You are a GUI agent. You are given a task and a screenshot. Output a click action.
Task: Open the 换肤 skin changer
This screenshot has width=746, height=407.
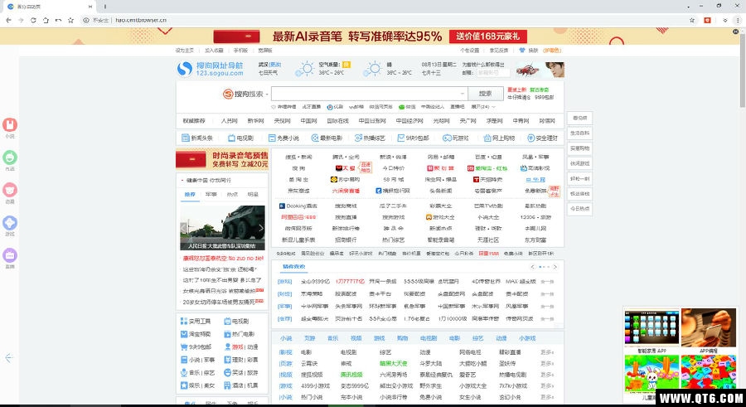529,51
